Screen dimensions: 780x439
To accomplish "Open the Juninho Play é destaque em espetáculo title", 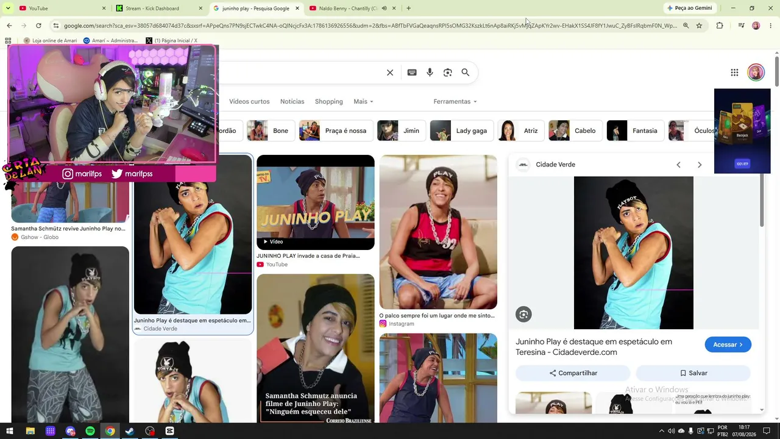I will coord(594,346).
